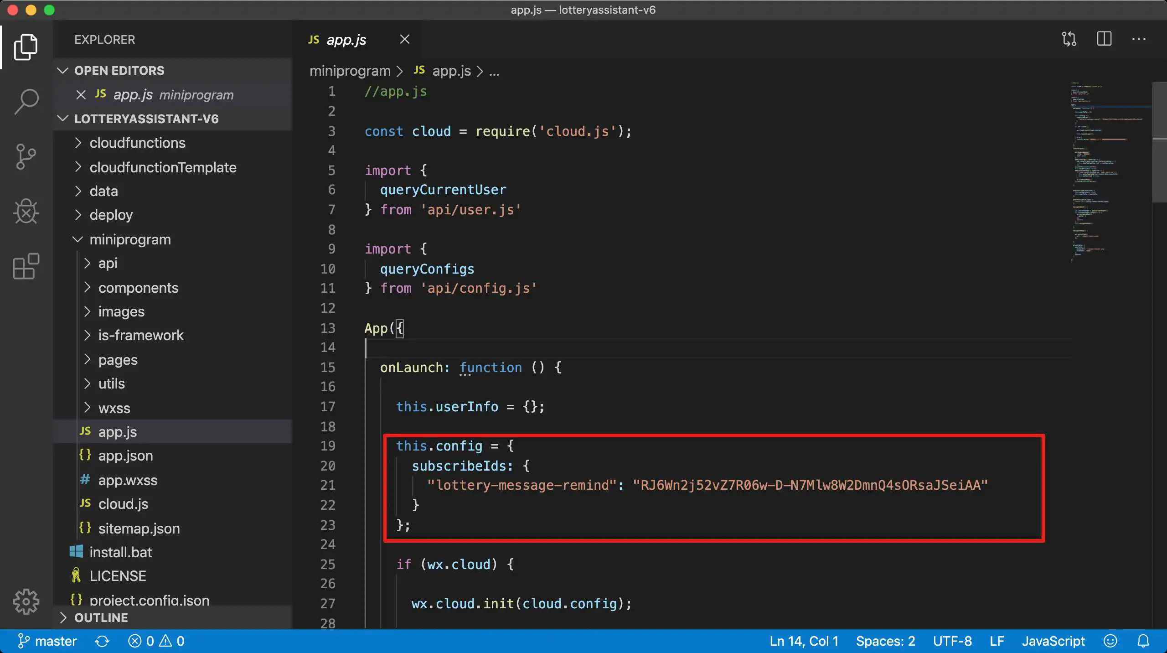This screenshot has width=1167, height=653.
Task: Change the JavaScript language mode
Action: (1053, 641)
